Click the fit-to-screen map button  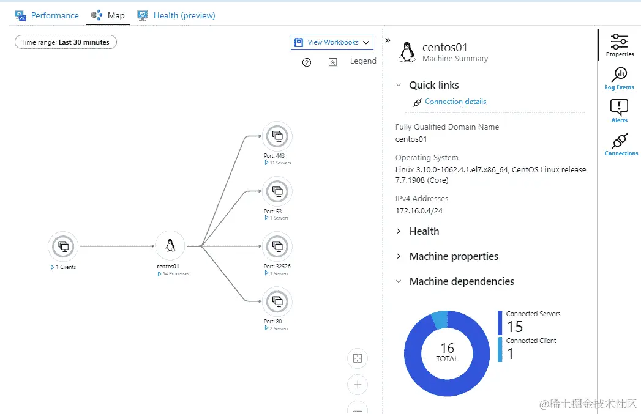click(358, 358)
